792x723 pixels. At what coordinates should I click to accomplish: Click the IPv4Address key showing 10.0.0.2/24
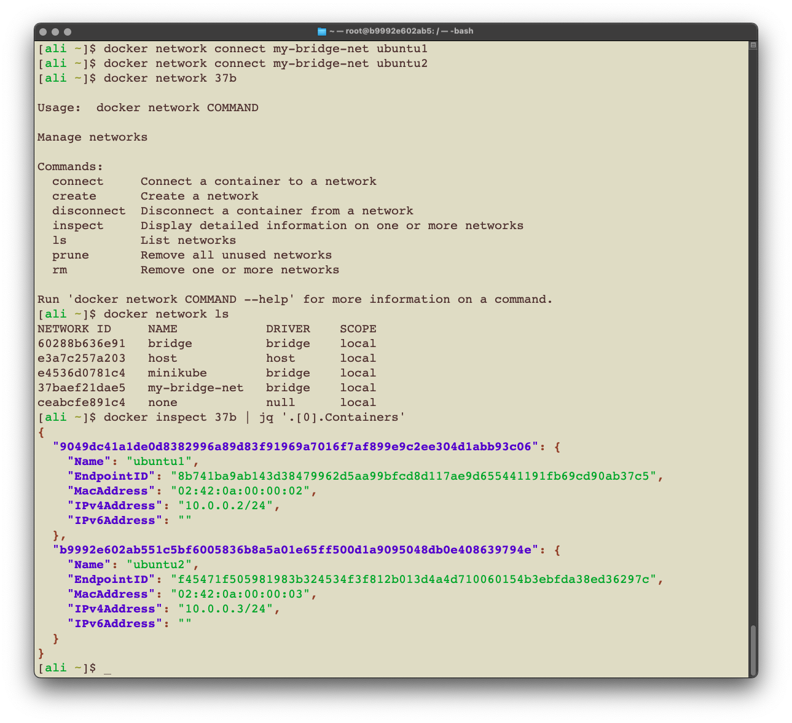pyautogui.click(x=114, y=506)
